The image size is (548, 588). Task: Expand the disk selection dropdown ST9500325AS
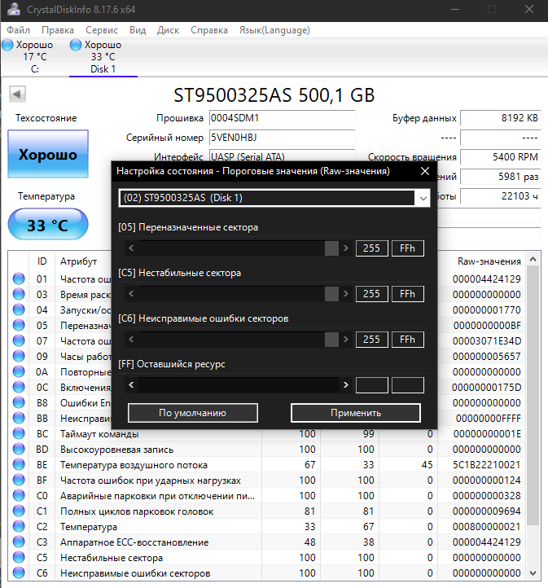(274, 198)
